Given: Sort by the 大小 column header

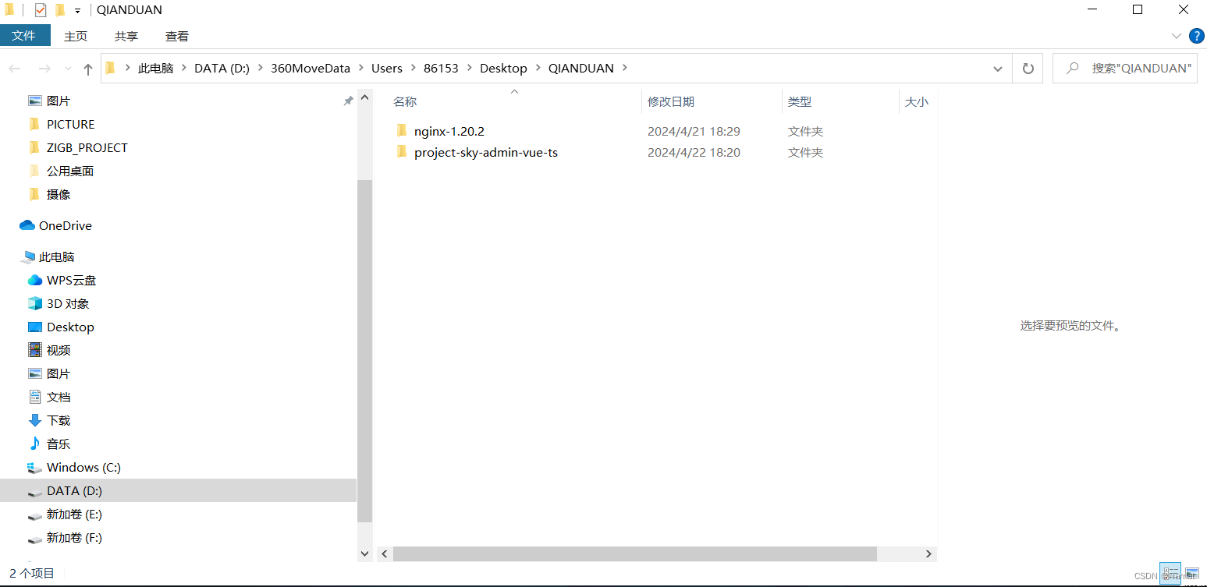Looking at the screenshot, I should [918, 101].
